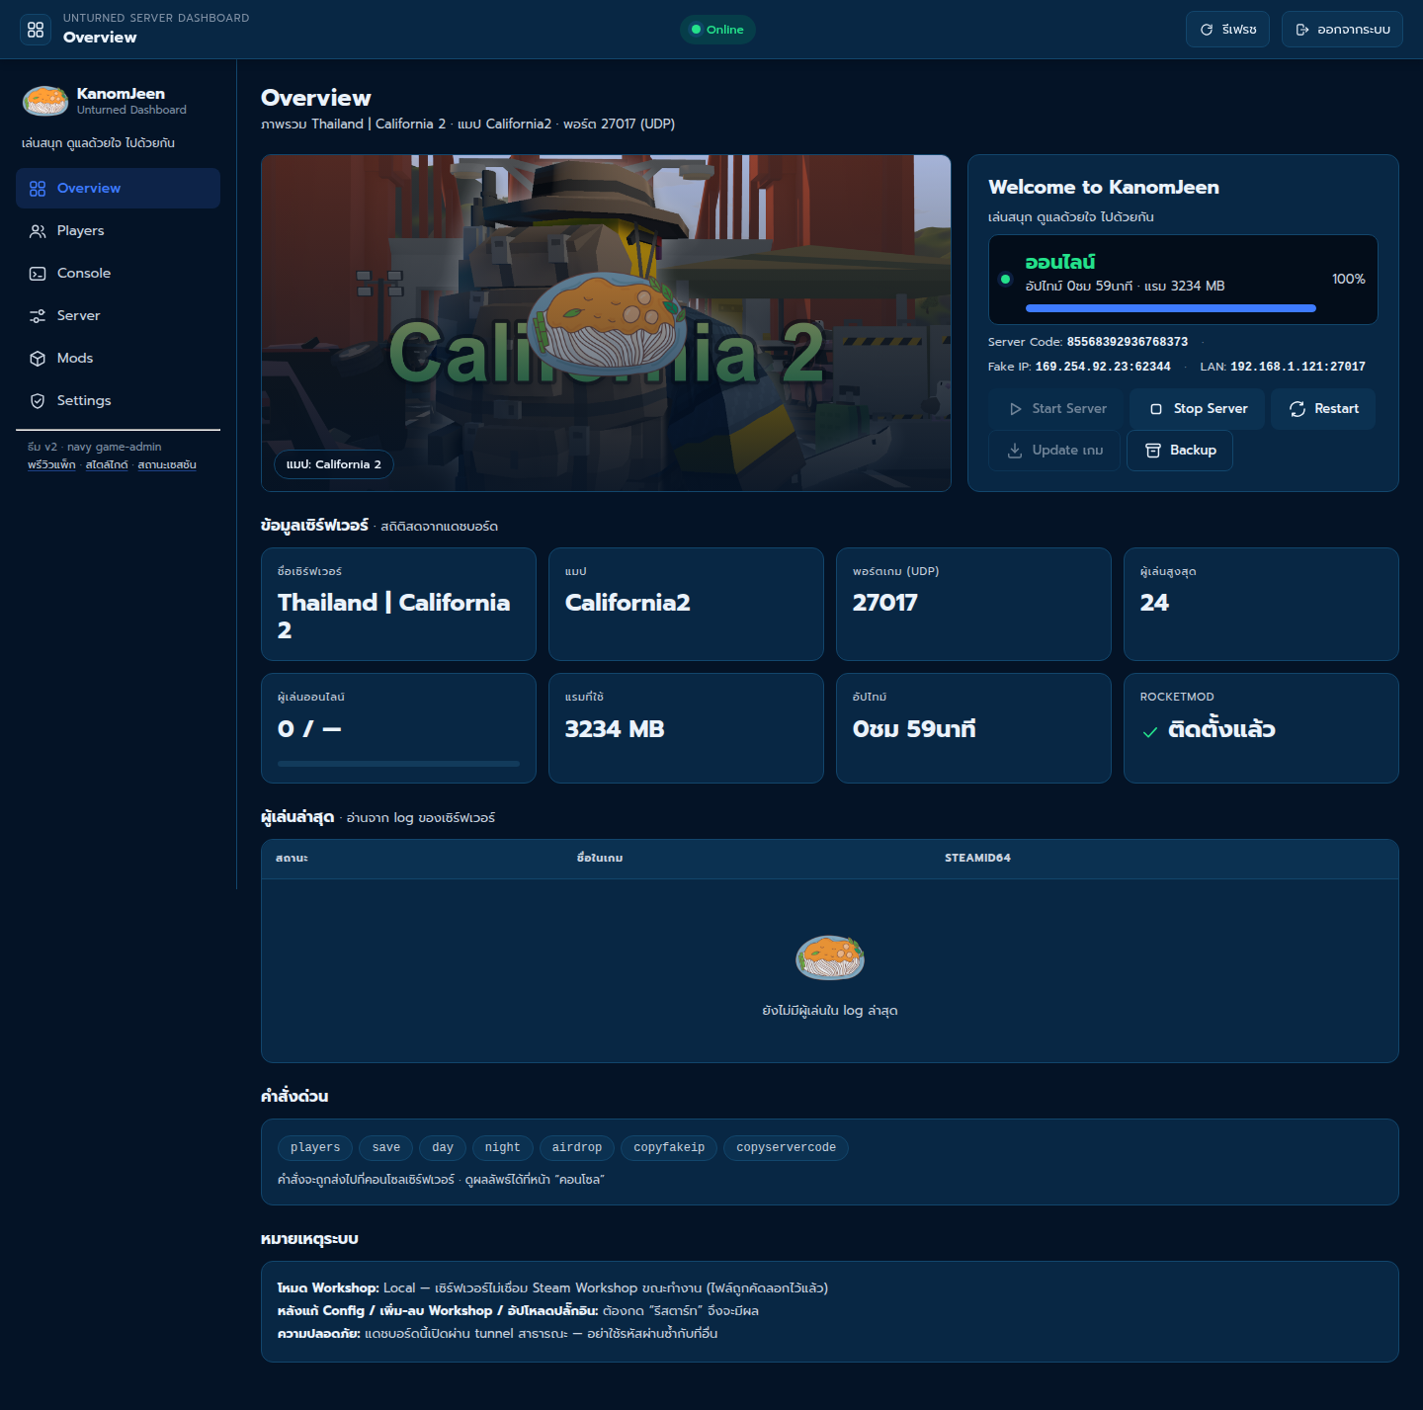1423x1410 pixels.
Task: Click the progress bar in the ผู้เล่นออนไลน์ card
Action: (398, 764)
